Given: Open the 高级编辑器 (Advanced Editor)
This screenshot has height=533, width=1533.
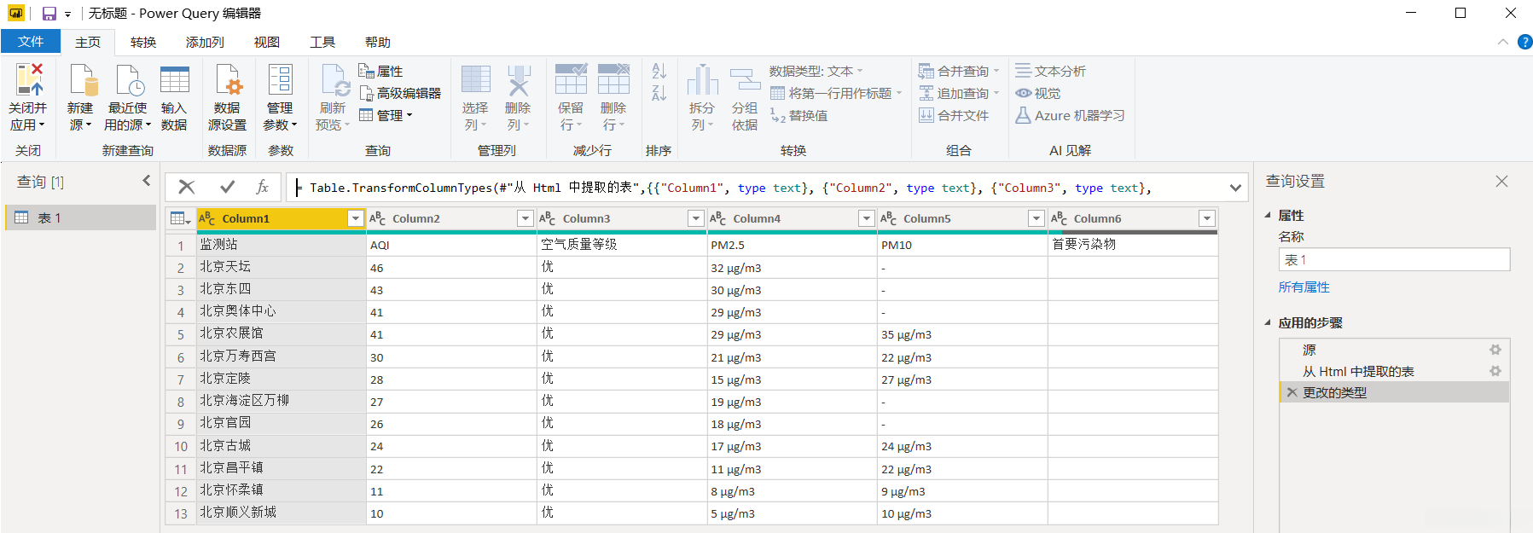Looking at the screenshot, I should 400,94.
